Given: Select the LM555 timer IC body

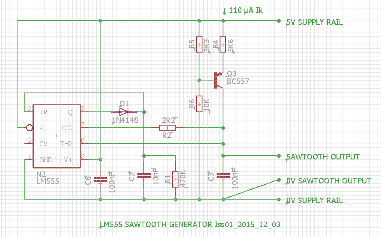Looking at the screenshot, I should pyautogui.click(x=57, y=136).
